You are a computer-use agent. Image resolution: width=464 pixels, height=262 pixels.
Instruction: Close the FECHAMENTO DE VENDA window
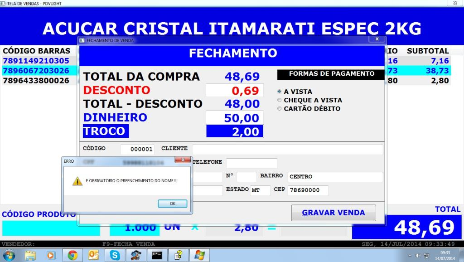[377, 39]
